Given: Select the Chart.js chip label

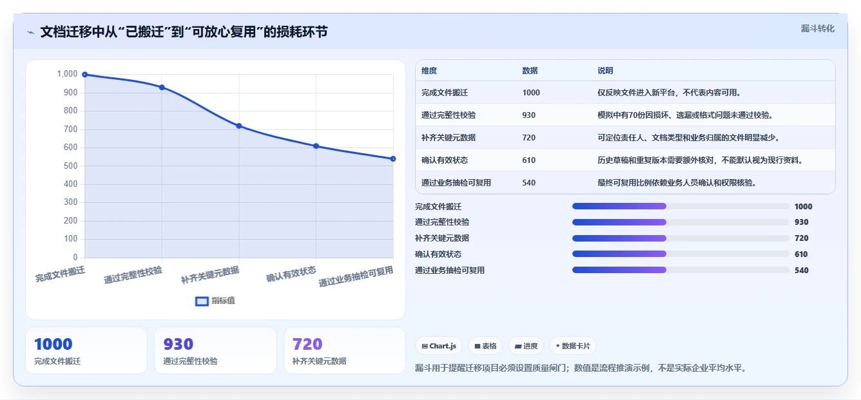Looking at the screenshot, I should click(443, 346).
